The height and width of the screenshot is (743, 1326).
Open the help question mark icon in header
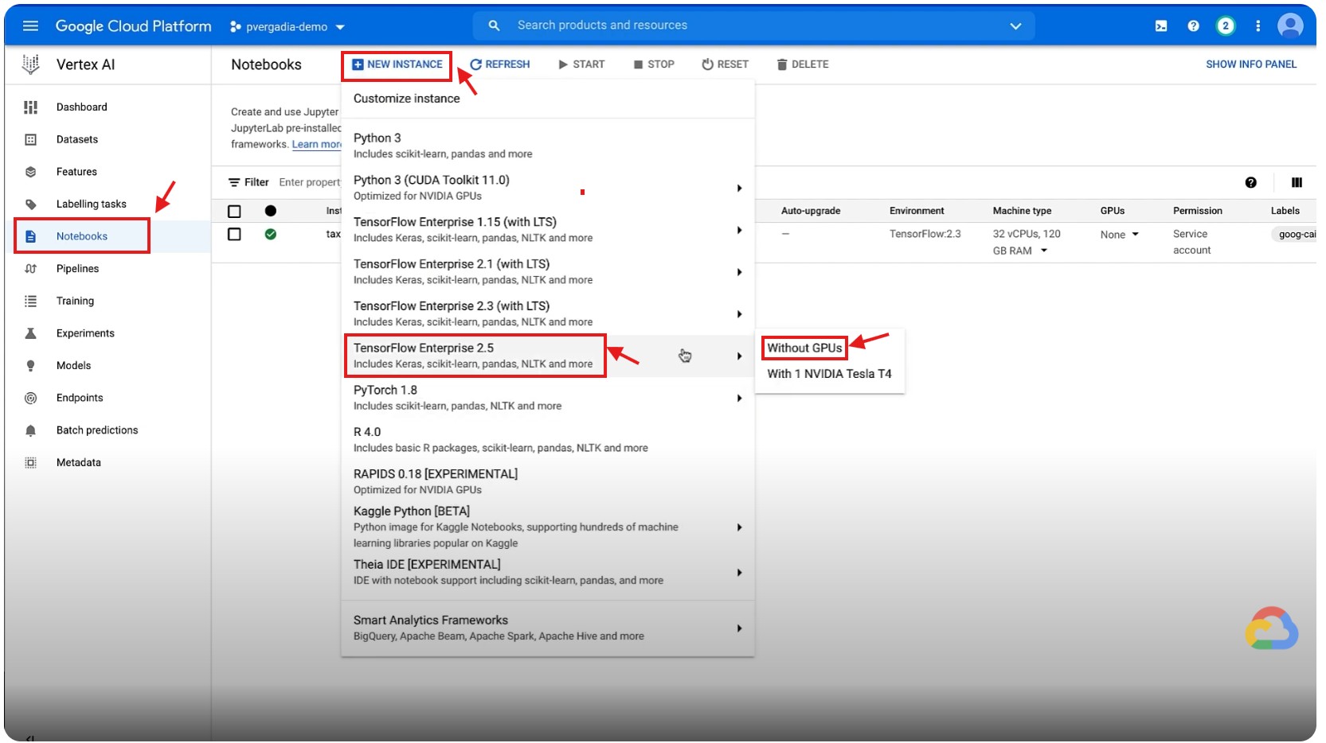(1193, 26)
